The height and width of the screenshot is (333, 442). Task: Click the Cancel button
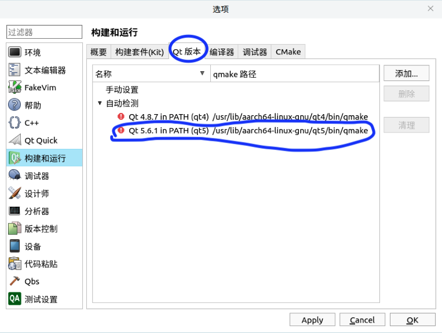tap(362, 320)
